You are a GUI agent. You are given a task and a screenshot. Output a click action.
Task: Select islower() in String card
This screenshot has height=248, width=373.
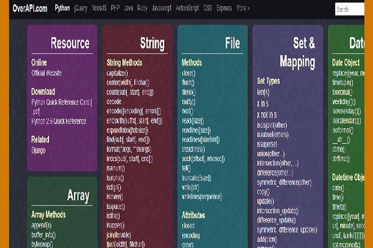(115, 197)
